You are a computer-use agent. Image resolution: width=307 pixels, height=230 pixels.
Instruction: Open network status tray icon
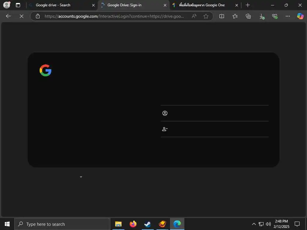261,224
